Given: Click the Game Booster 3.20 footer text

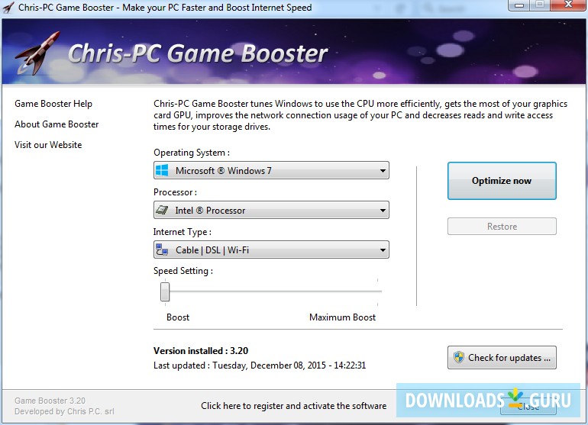Looking at the screenshot, I should (x=50, y=401).
